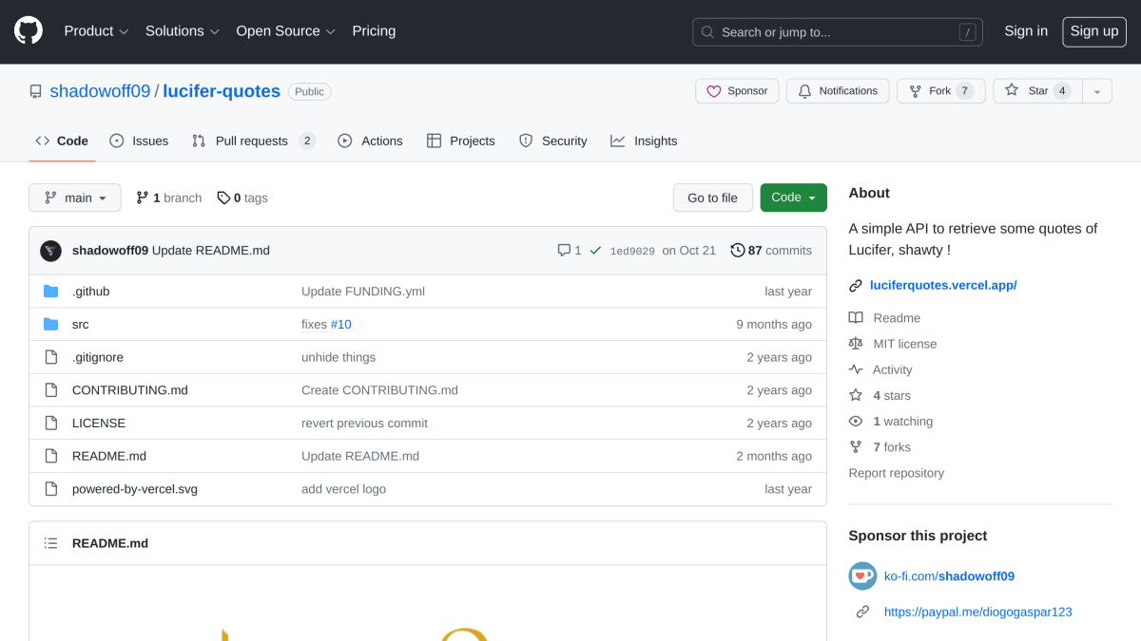The image size is (1141, 641).
Task: Open the Sign up button
Action: coord(1094,31)
